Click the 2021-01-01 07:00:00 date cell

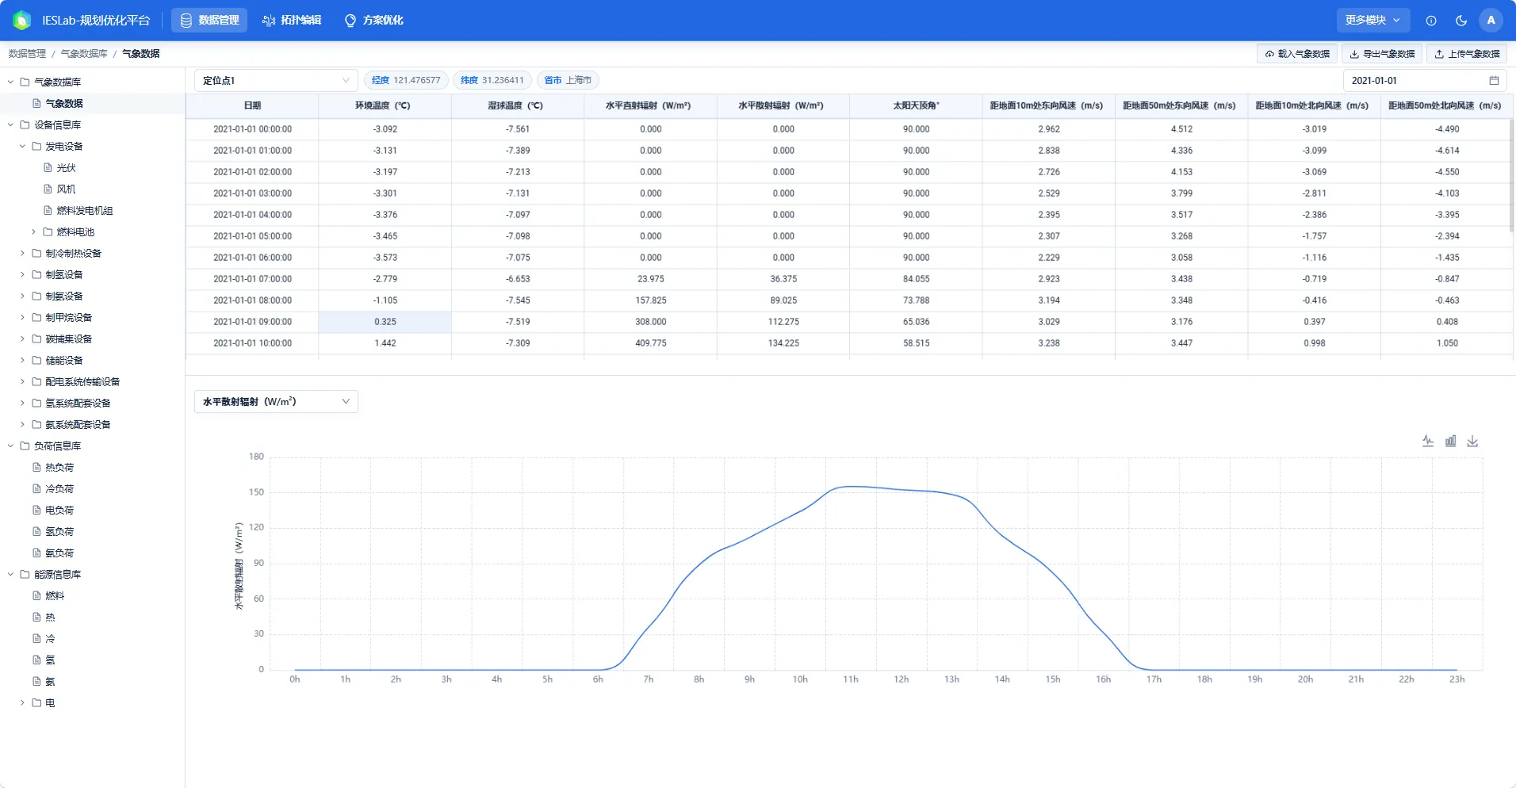click(252, 279)
